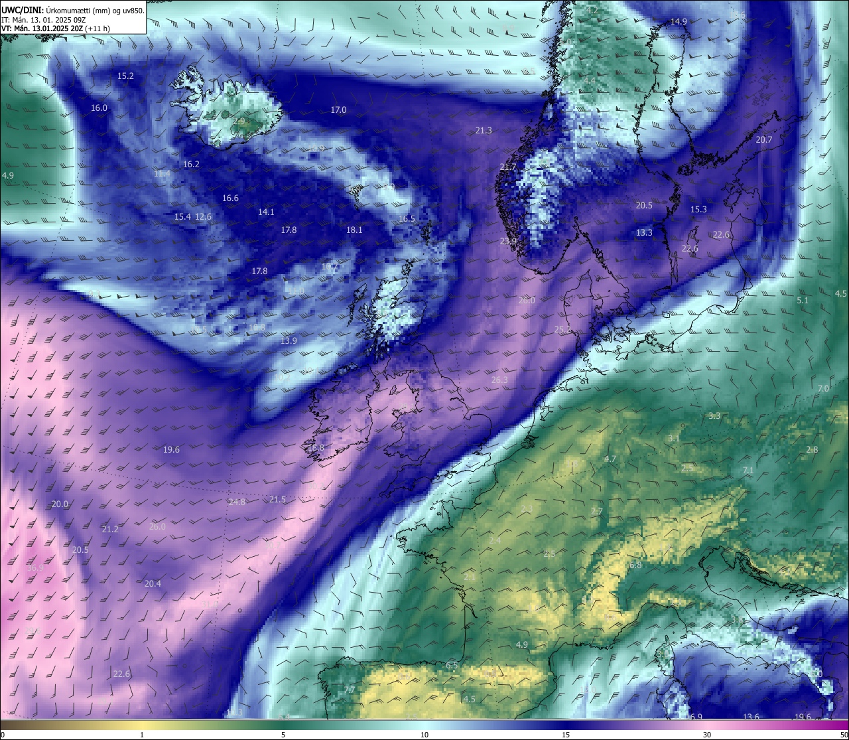Click the 12.6 value on the map
Viewport: 849px width, 740px height.
coord(203,216)
